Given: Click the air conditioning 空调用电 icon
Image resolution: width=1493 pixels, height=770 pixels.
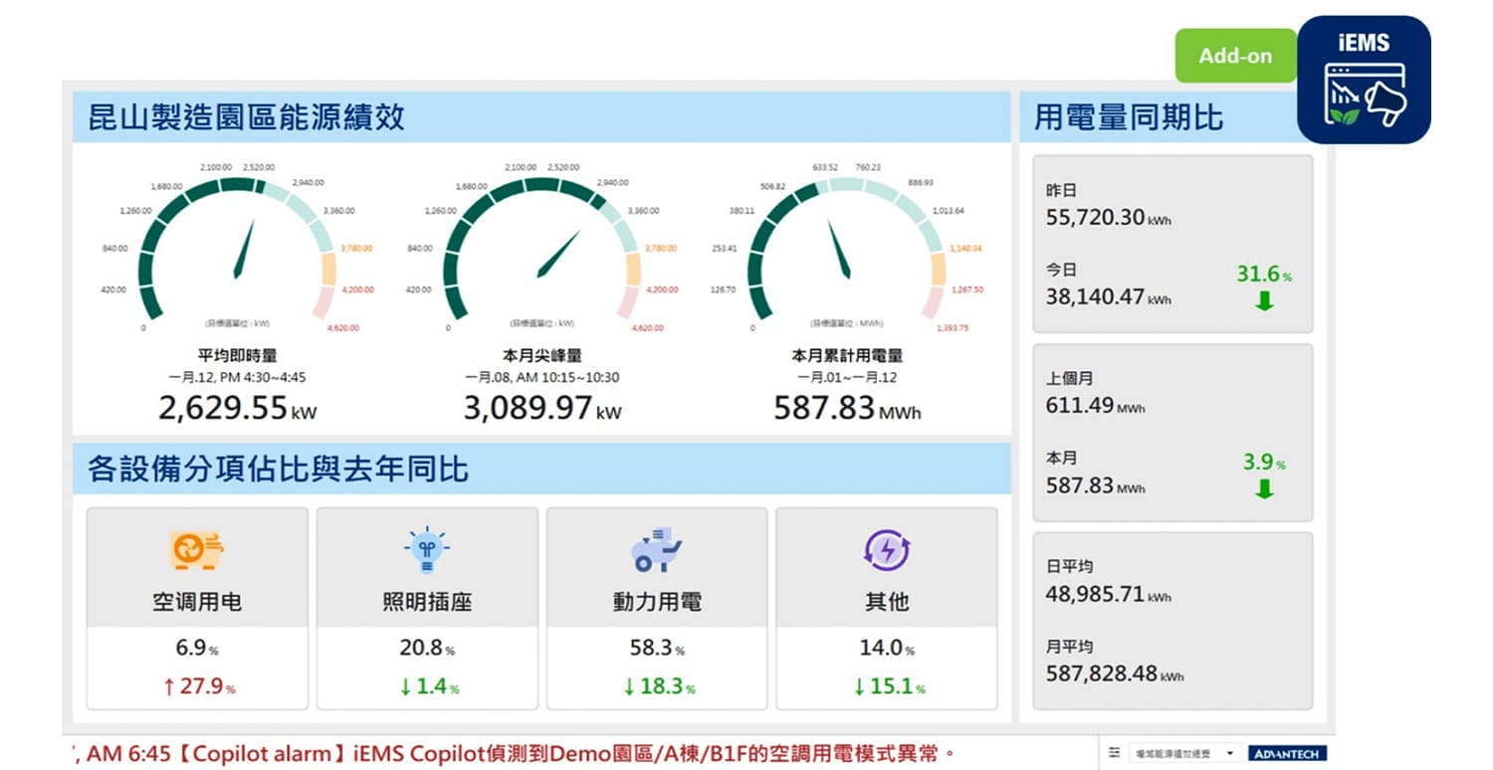Looking at the screenshot, I should coord(197,550).
